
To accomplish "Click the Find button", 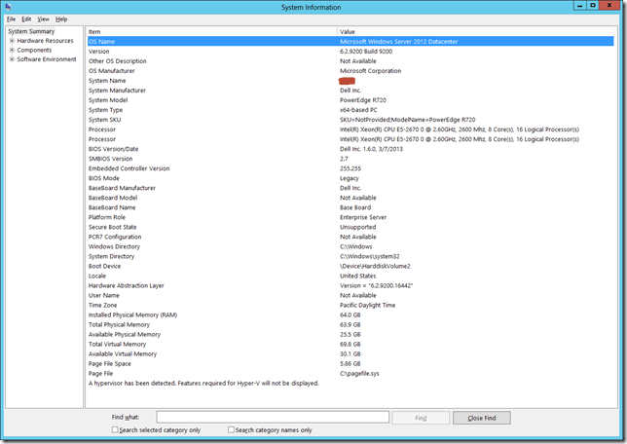I will coord(421,418).
